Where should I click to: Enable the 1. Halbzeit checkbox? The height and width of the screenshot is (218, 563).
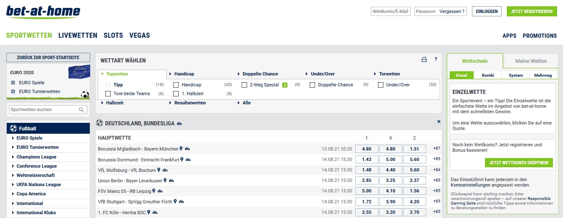pos(176,94)
